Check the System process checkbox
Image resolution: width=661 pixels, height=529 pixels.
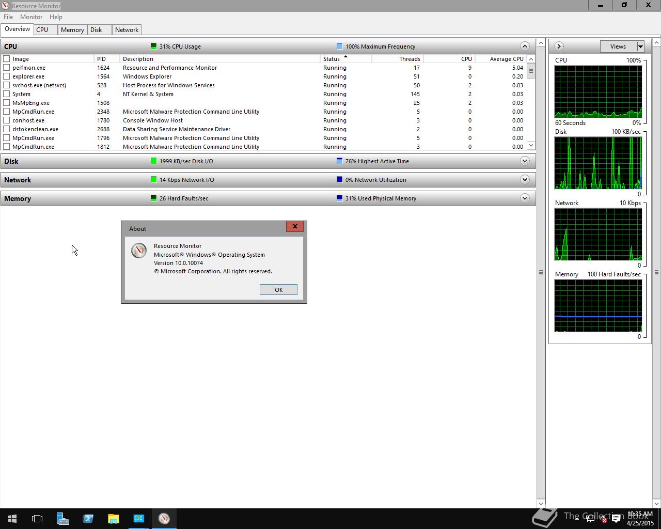pyautogui.click(x=7, y=94)
